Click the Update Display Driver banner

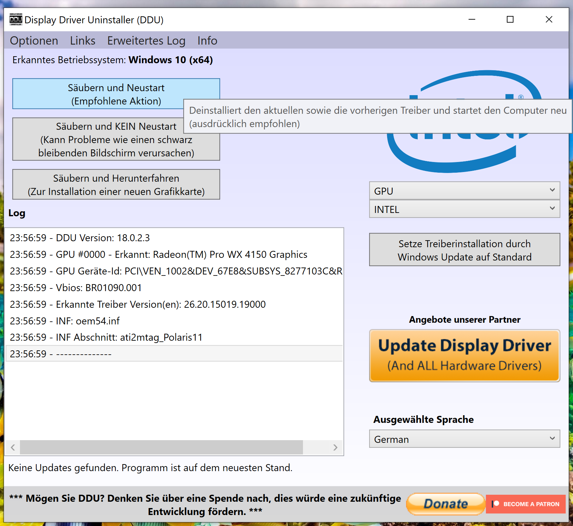pos(464,355)
